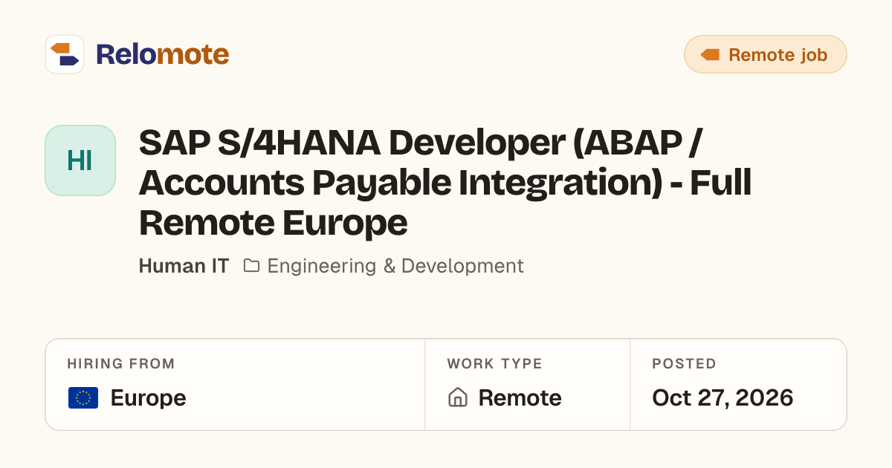892x468 pixels.
Task: Select the Engineering & Development category
Action: point(395,266)
